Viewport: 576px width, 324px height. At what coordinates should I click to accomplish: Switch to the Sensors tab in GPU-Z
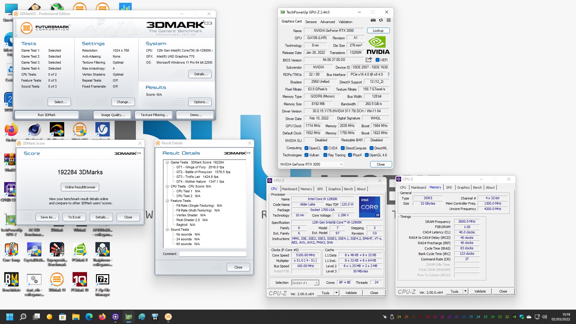(311, 22)
